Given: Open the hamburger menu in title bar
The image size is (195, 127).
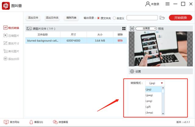Looking at the screenshot, I should pyautogui.click(x=168, y=4).
